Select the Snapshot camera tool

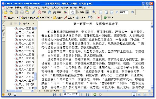[x=87, y=12]
